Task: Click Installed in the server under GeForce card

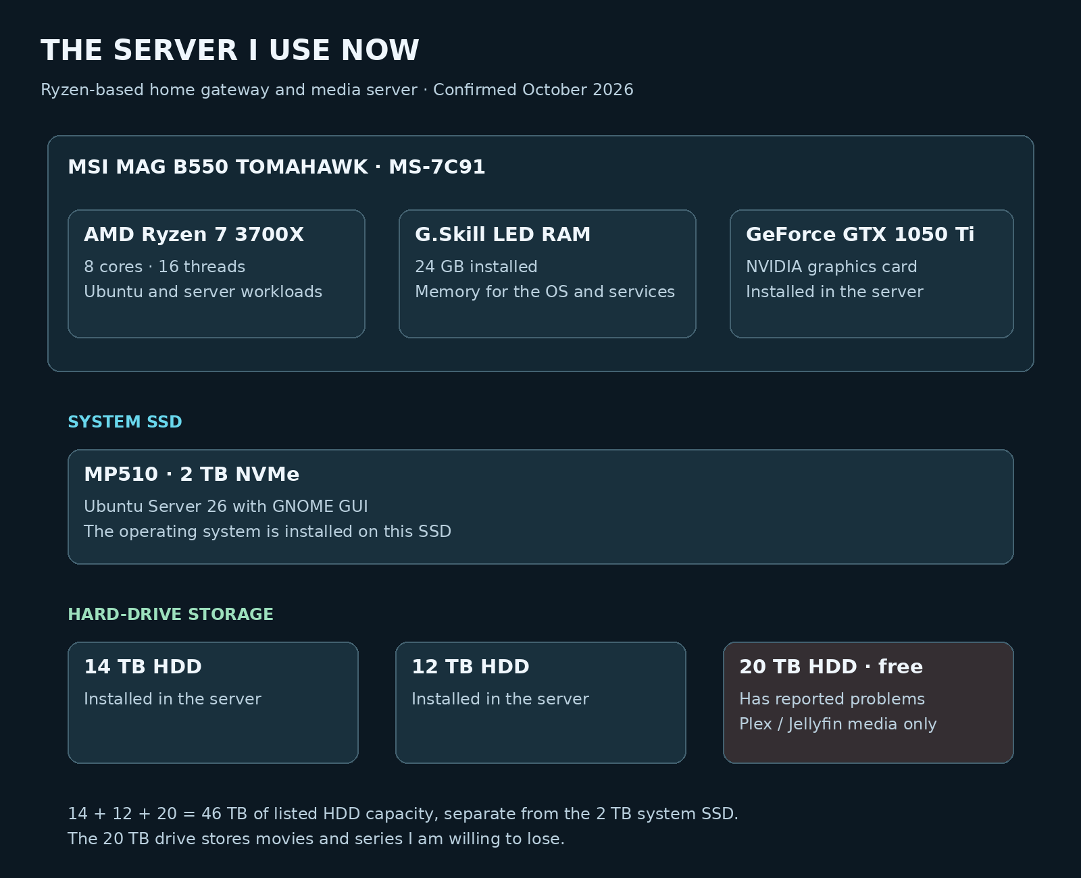Action: (x=834, y=292)
